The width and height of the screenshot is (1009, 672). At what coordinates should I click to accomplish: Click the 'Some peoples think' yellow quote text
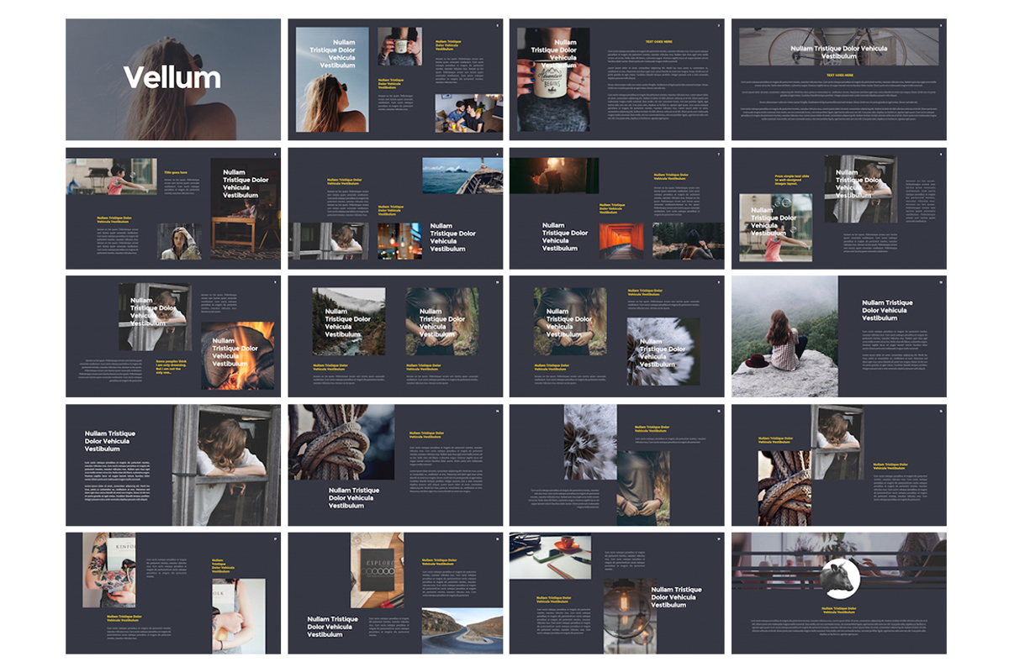172,366
